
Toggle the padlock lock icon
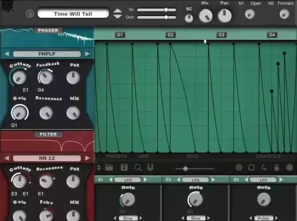click(x=276, y=167)
